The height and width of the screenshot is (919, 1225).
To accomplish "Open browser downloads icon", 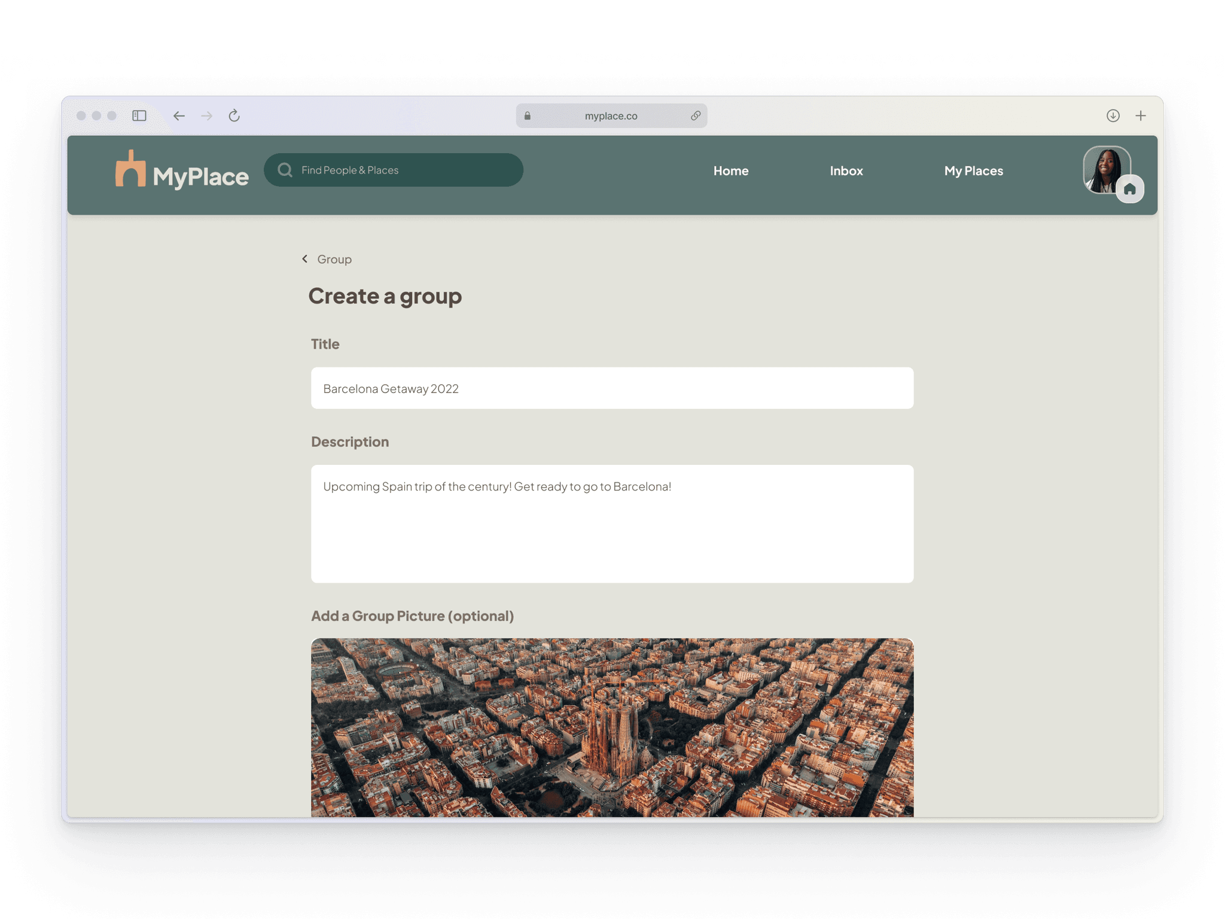I will click(1113, 115).
